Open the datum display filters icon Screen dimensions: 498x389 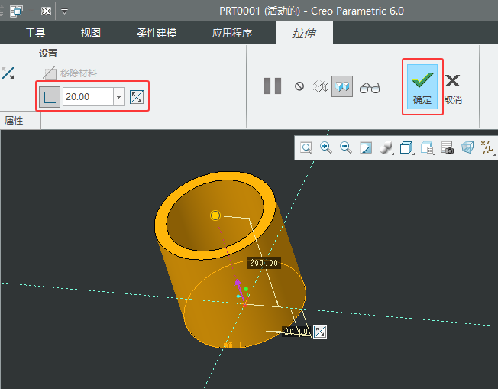(487, 148)
